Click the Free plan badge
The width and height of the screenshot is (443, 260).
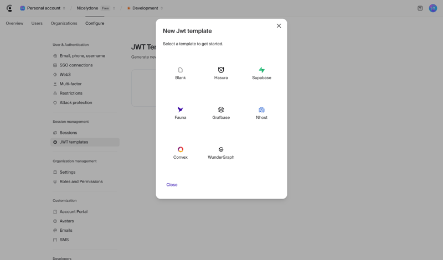pyautogui.click(x=105, y=8)
